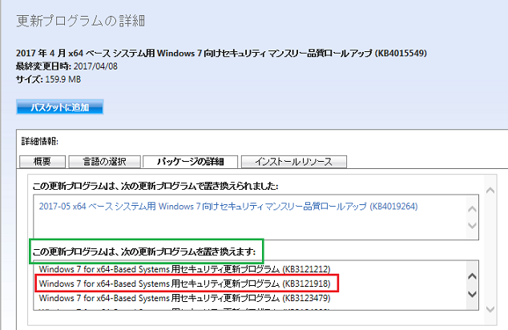The width and height of the screenshot is (508, 330).
Task: Open the 言語の選択 tab
Action: (105, 162)
